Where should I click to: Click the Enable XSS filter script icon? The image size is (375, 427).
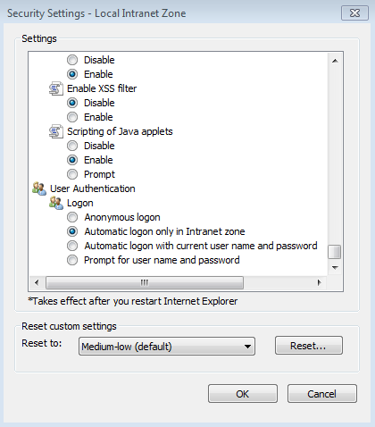(56, 88)
